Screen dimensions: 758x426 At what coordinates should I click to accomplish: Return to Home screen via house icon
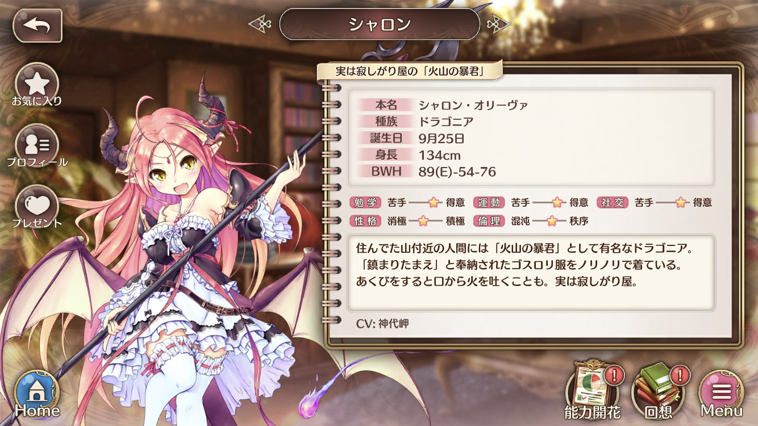tap(37, 393)
